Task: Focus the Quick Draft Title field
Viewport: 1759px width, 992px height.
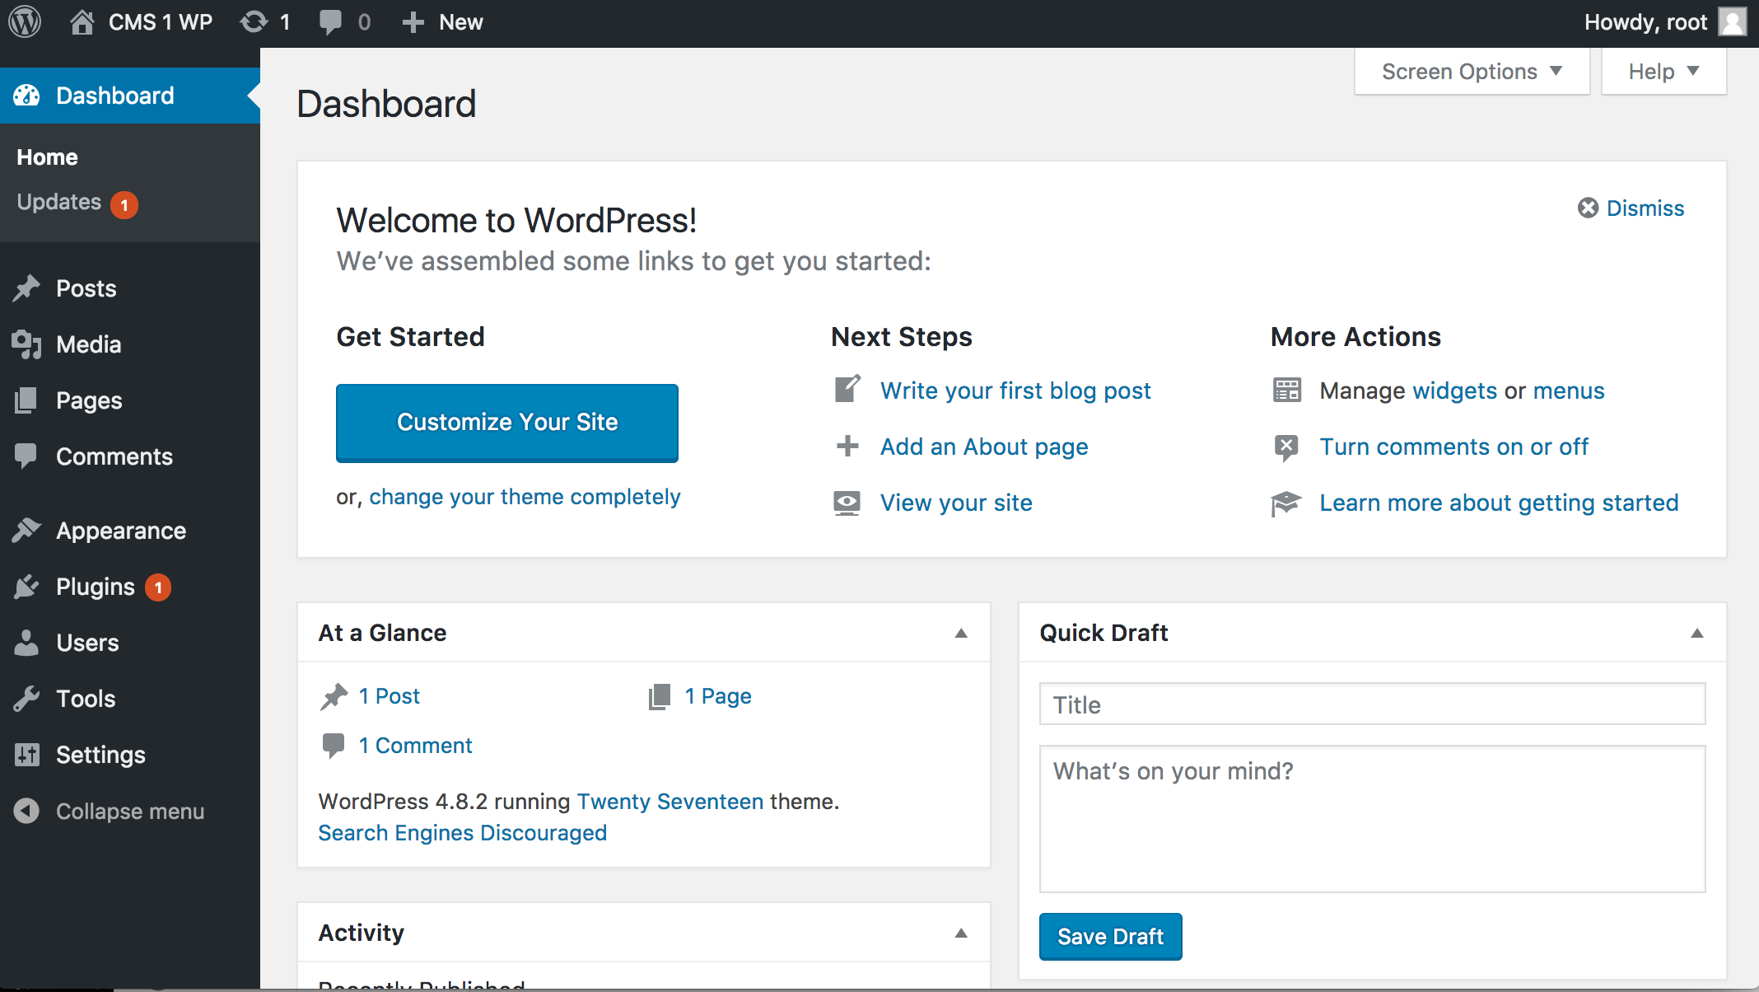Action: pyautogui.click(x=1371, y=704)
